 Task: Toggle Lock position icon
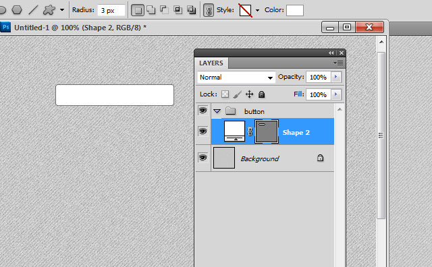[x=249, y=94]
